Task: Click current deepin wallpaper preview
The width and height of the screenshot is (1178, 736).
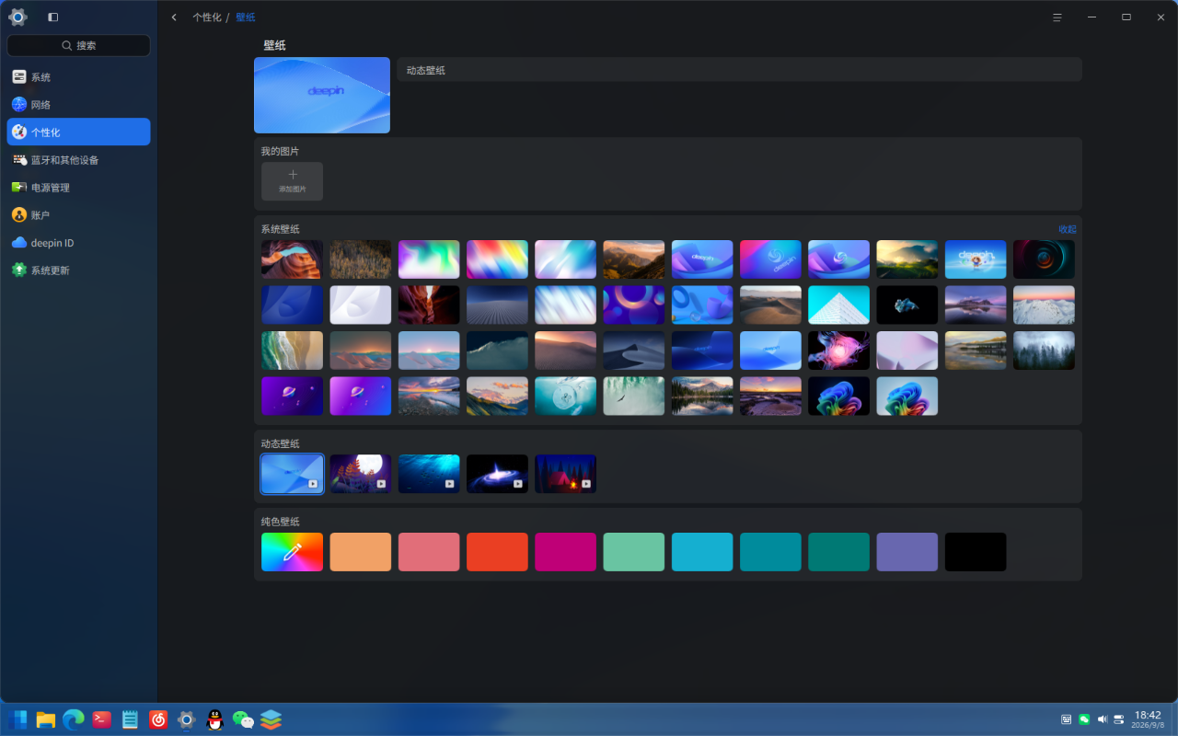Action: 322,95
